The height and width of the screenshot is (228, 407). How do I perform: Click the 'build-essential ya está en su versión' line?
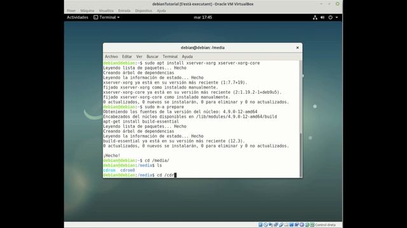174,141
